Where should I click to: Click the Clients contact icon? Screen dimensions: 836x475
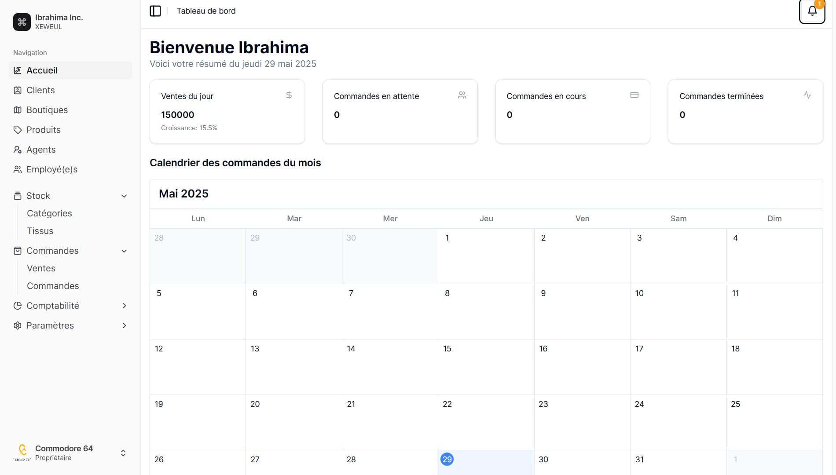(x=18, y=90)
